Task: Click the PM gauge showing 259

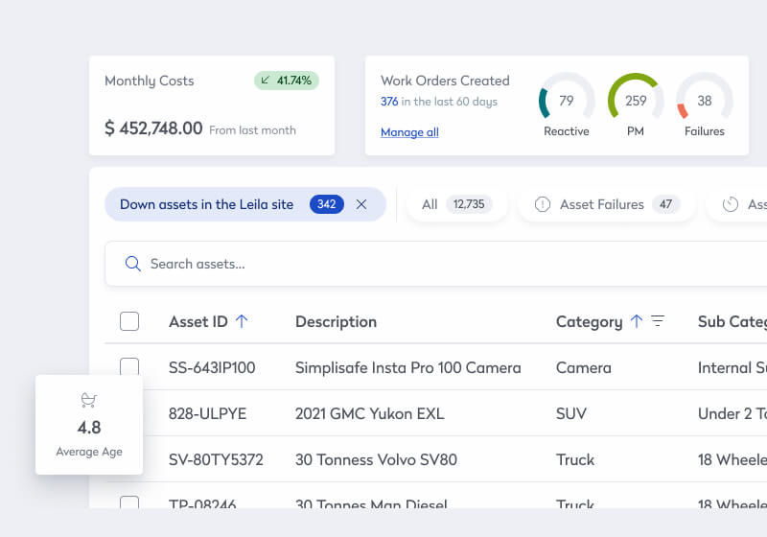Action: pyautogui.click(x=636, y=103)
